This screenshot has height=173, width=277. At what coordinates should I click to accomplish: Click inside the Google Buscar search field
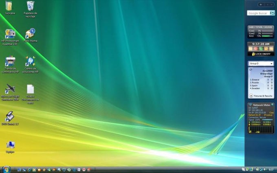point(259,13)
